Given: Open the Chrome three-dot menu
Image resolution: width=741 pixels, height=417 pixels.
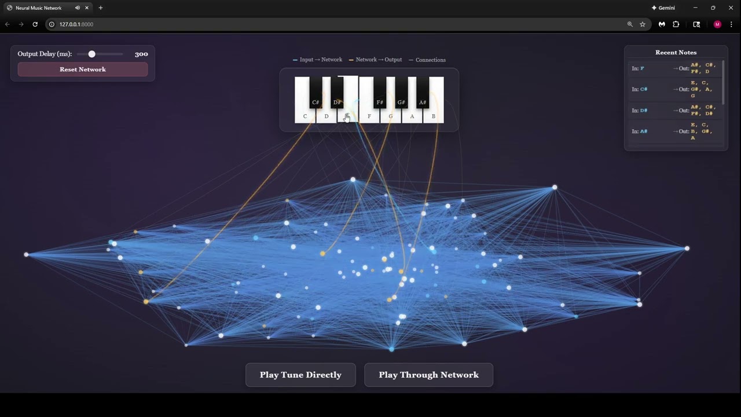Looking at the screenshot, I should [x=731, y=24].
